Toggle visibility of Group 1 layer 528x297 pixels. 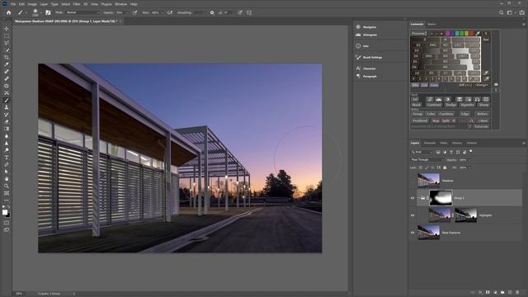(412, 198)
